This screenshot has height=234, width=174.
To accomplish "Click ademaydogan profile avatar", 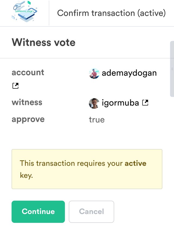I will 94,73.
